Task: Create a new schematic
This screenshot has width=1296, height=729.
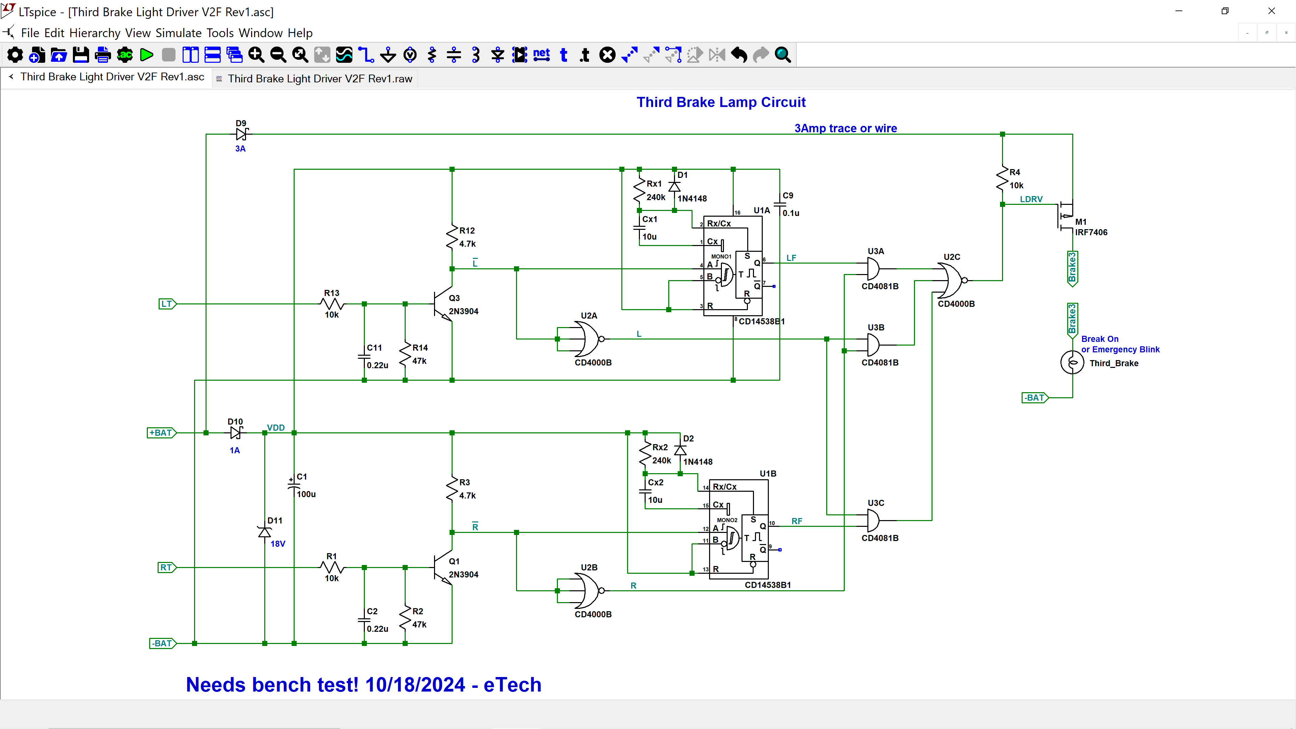Action: click(x=37, y=55)
